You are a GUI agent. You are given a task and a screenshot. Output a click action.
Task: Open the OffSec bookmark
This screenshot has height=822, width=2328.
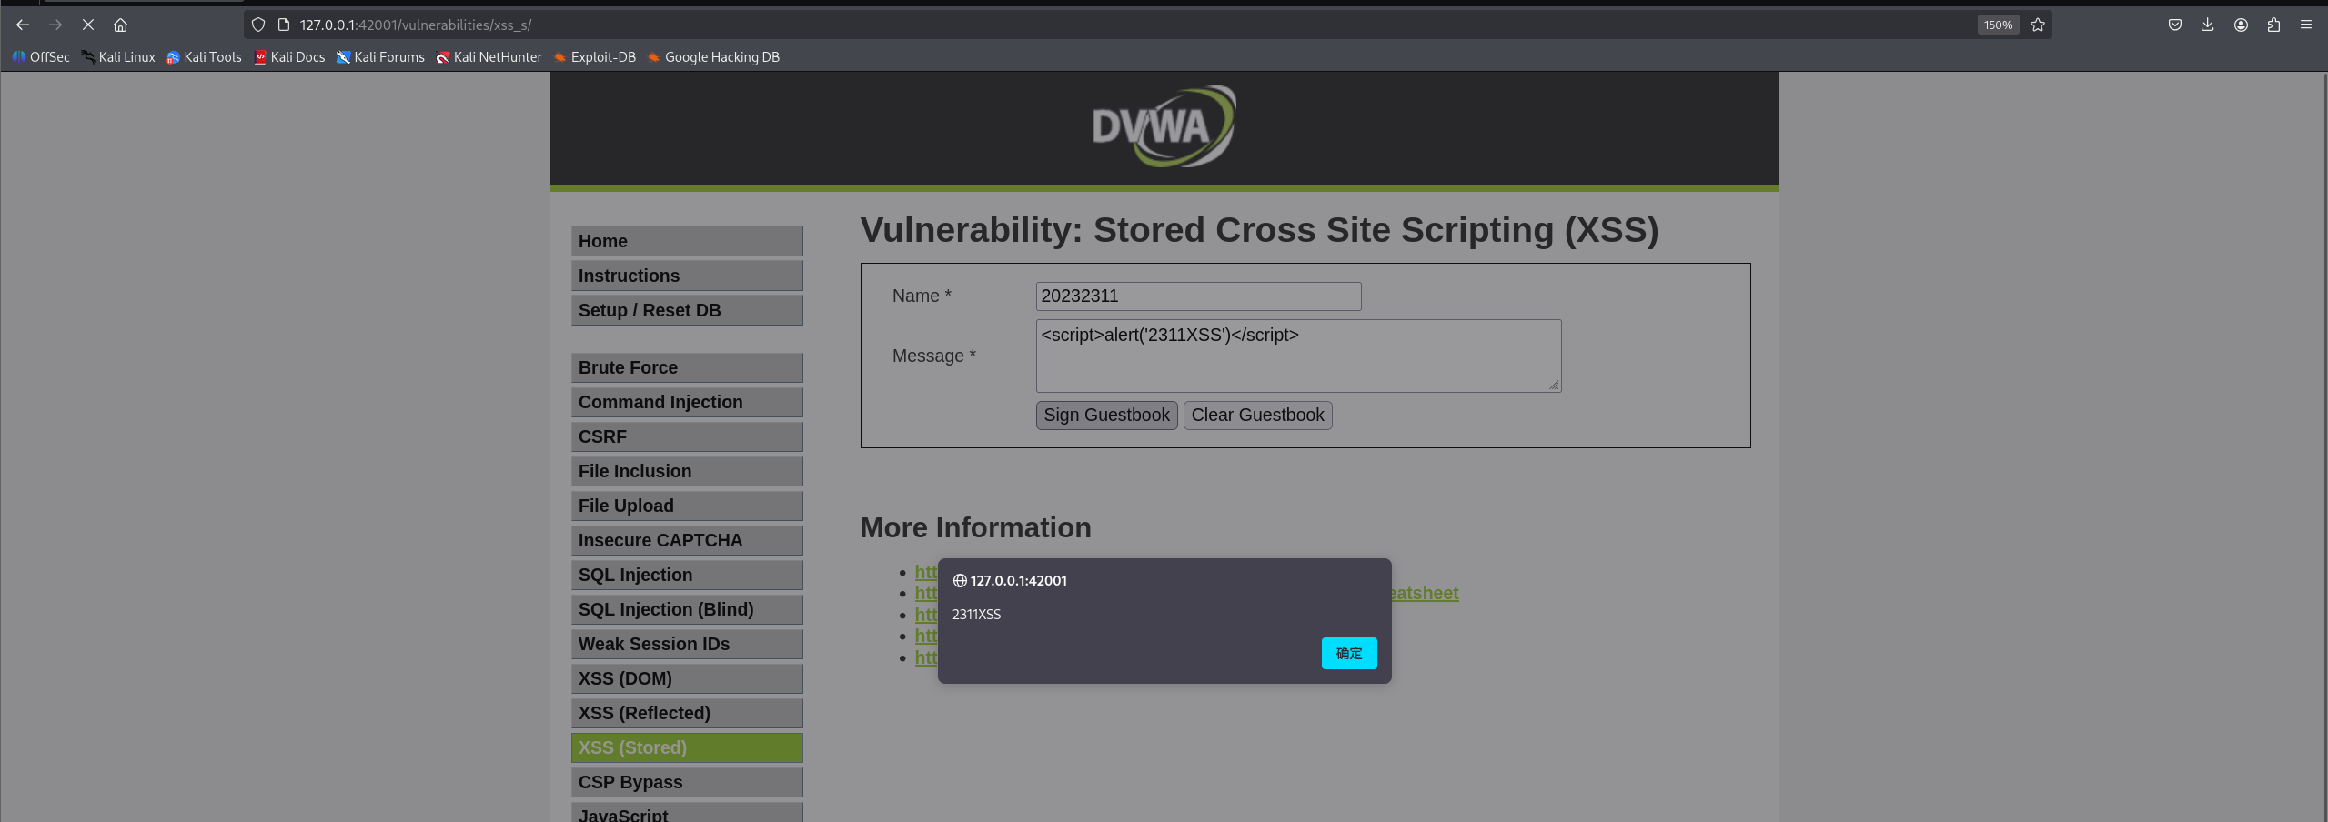coord(41,57)
